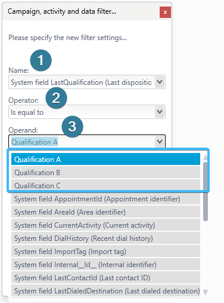
Task: Click the Name field showing LastQualification
Action: coord(82,82)
